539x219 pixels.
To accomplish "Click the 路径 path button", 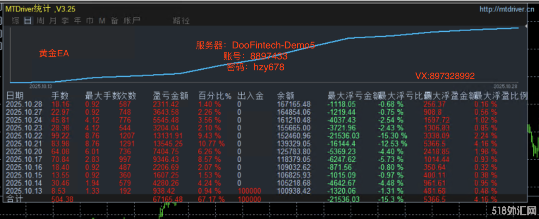I will tap(181, 21).
